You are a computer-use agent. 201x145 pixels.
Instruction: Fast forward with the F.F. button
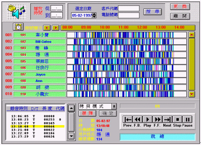pyautogui.click(x=157, y=120)
